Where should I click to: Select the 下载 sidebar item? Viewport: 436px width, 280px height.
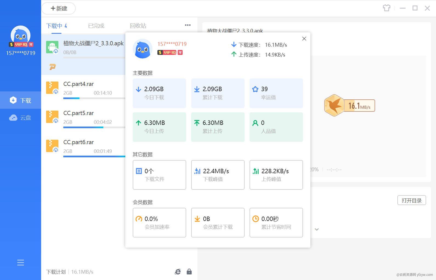pyautogui.click(x=21, y=100)
